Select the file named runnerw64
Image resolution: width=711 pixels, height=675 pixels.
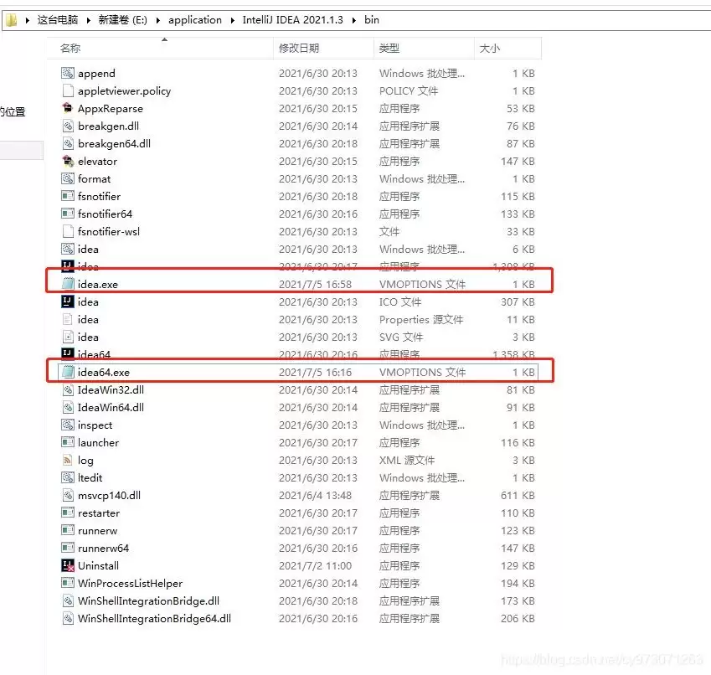tap(103, 548)
